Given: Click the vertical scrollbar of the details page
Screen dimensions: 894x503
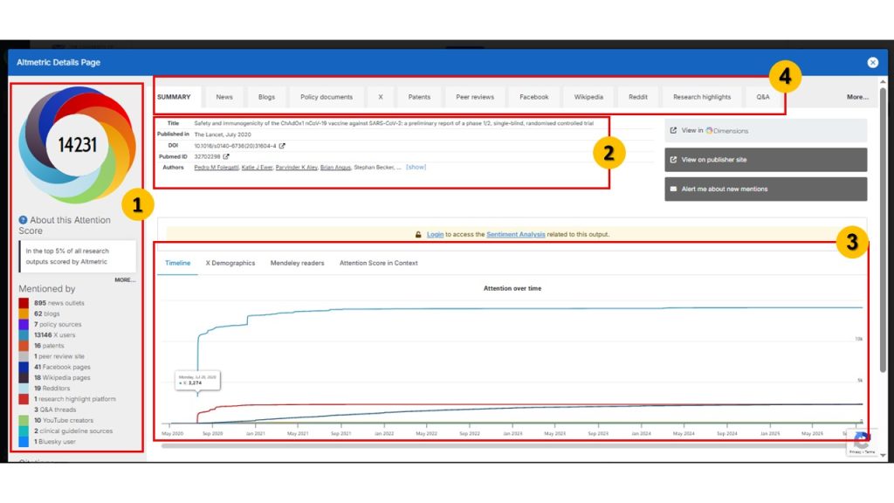Looking at the screenshot, I should coord(883,230).
